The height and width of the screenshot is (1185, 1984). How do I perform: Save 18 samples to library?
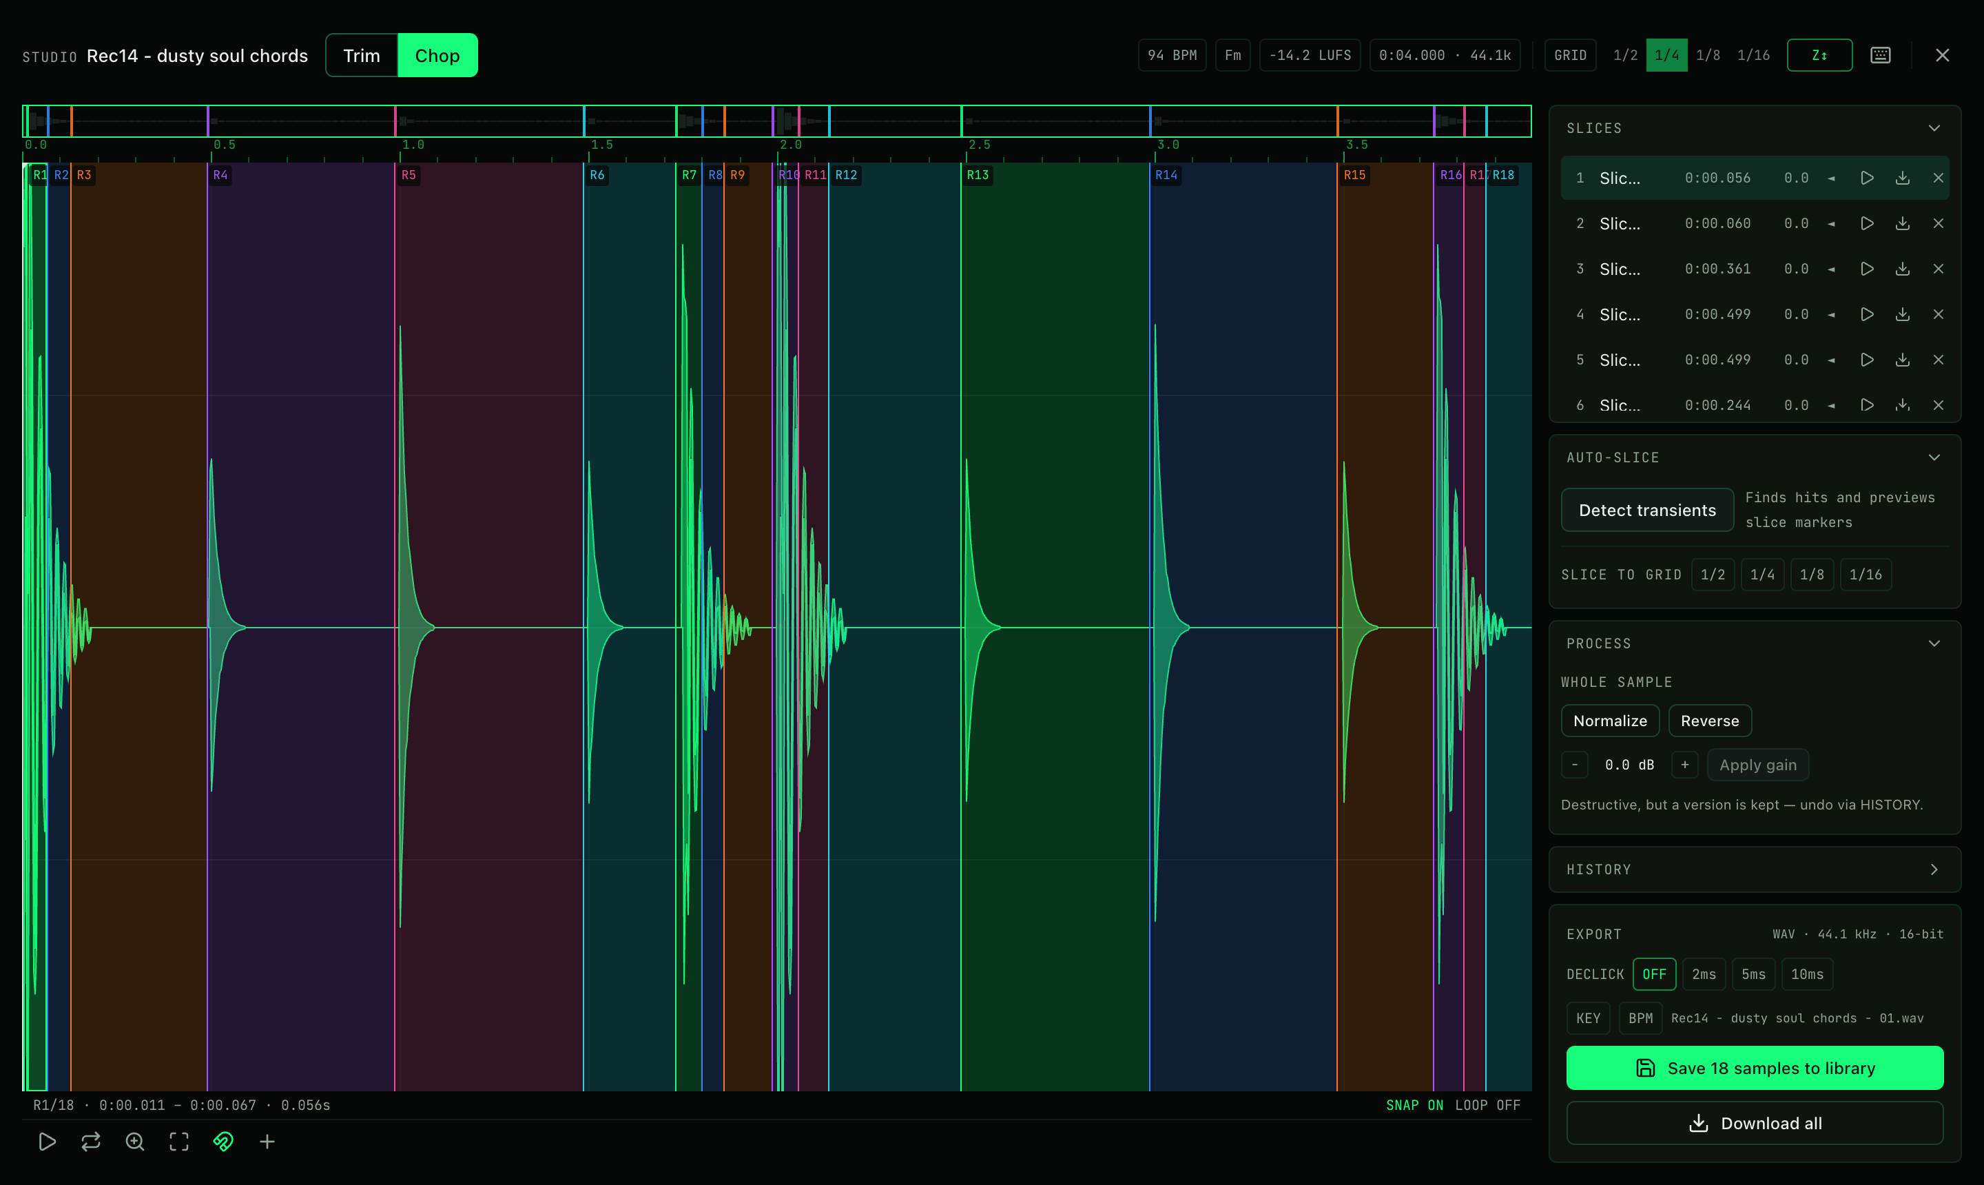point(1754,1068)
